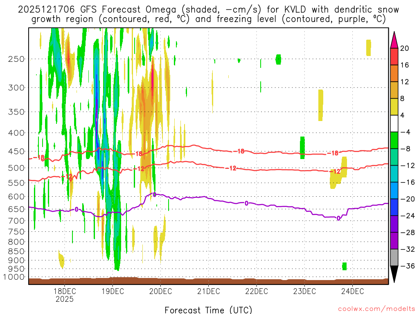Click the 950 pressure level label
419x314 pixels.
point(16,269)
